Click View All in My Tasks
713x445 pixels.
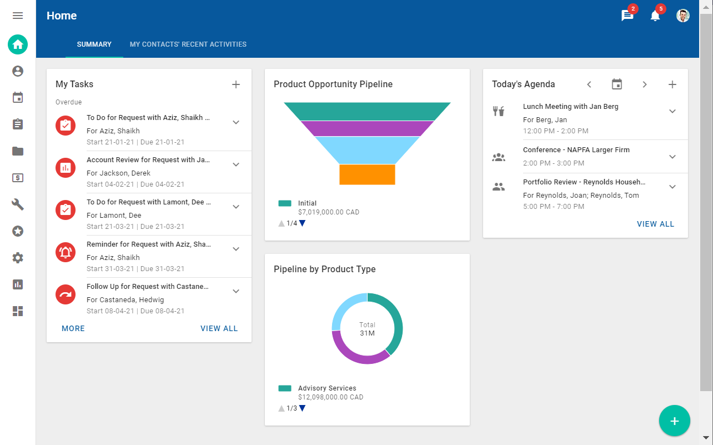[219, 328]
